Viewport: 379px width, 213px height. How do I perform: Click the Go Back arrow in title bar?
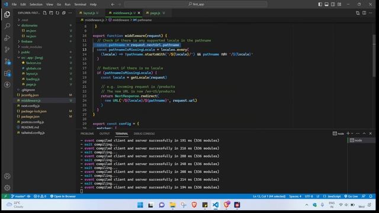pos(113,4)
